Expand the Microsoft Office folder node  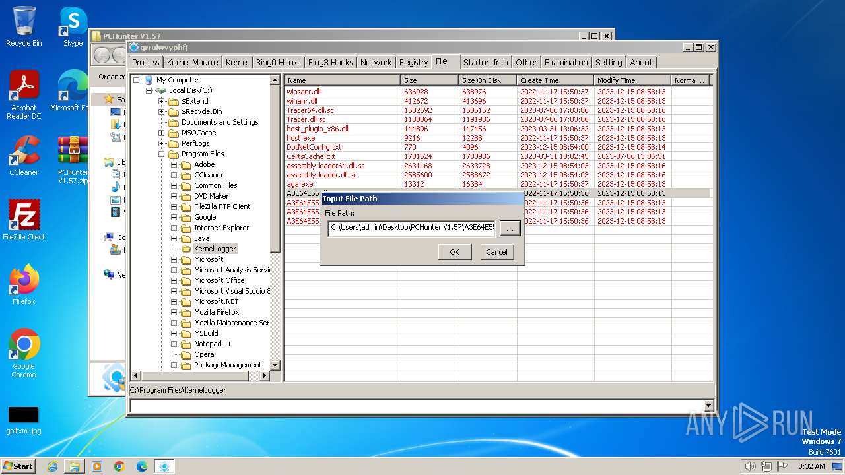(174, 280)
